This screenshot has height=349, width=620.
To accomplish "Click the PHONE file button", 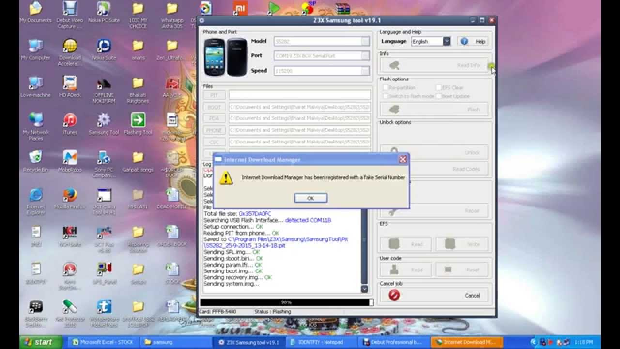I will pos(214,130).
